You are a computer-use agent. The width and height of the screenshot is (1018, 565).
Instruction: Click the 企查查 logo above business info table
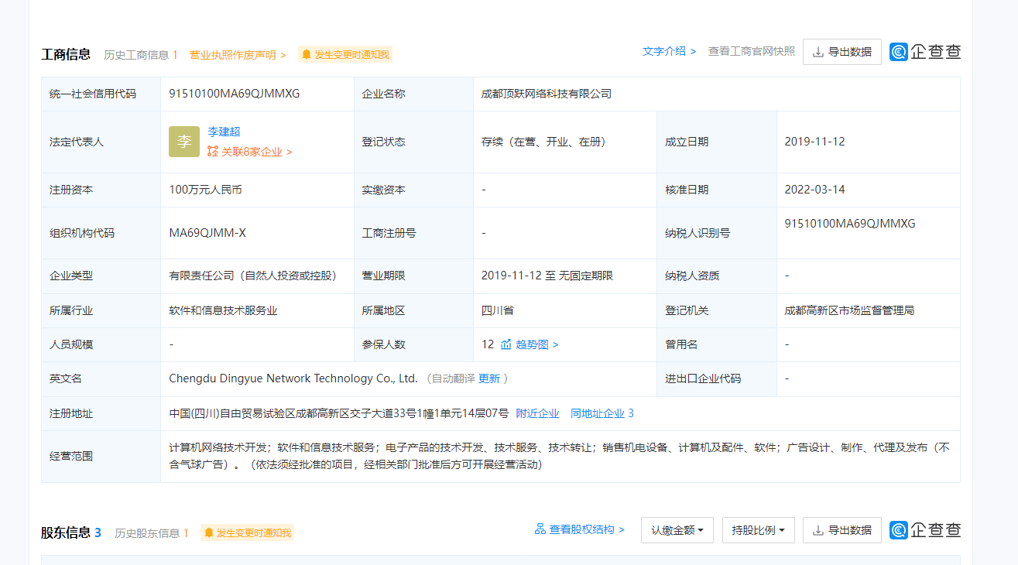tap(925, 52)
